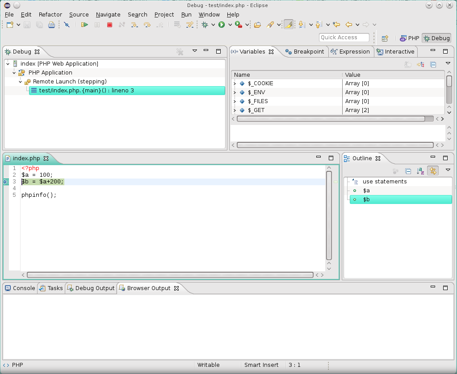
Task: Expand the $_COOKIE variable entry
Action: (x=235, y=83)
